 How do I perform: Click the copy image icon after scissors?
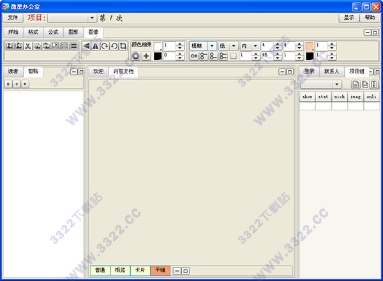pos(37,46)
